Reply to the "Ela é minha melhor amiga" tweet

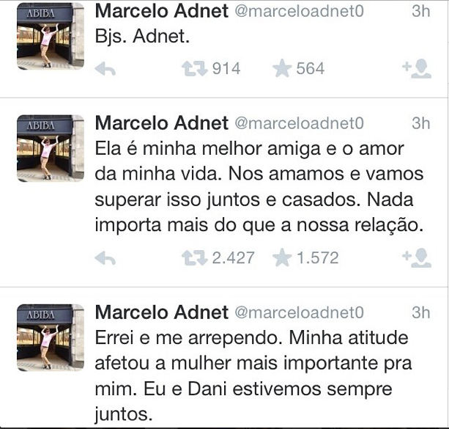105,257
